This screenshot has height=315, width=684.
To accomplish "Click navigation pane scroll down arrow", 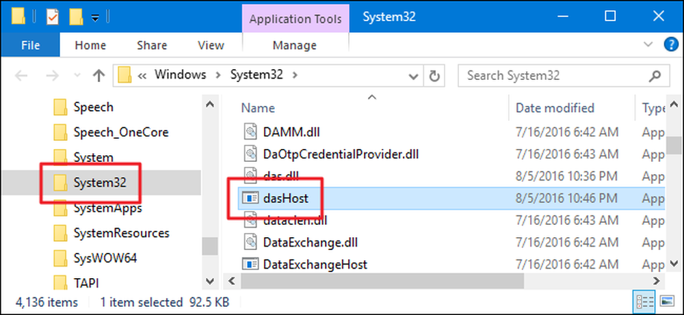I will coord(210,281).
